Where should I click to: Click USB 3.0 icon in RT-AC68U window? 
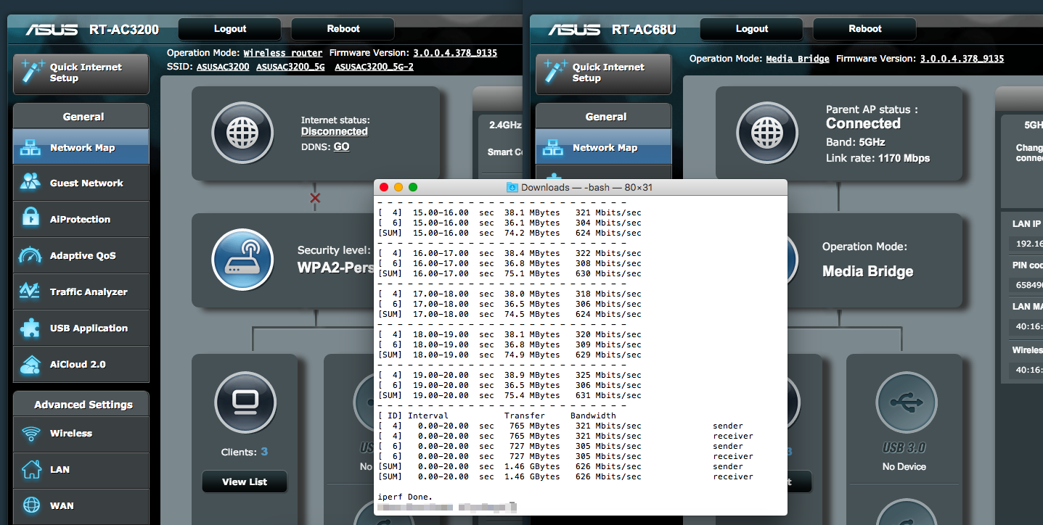905,402
